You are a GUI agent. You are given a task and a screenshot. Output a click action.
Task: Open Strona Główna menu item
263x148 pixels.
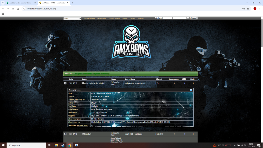(89, 18)
